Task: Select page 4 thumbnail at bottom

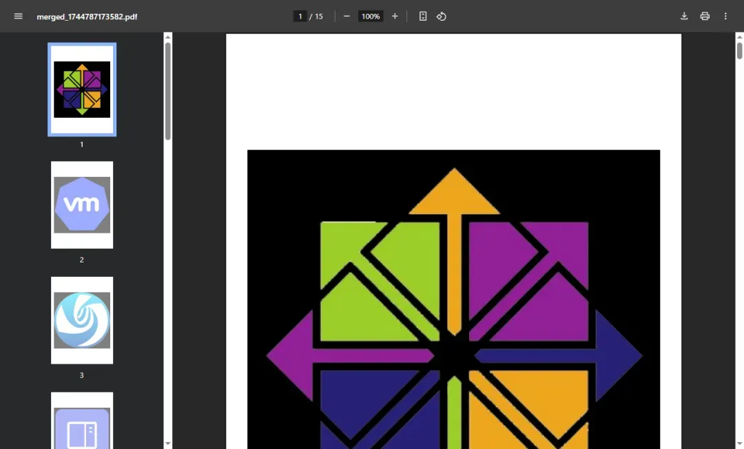Action: pos(82,421)
